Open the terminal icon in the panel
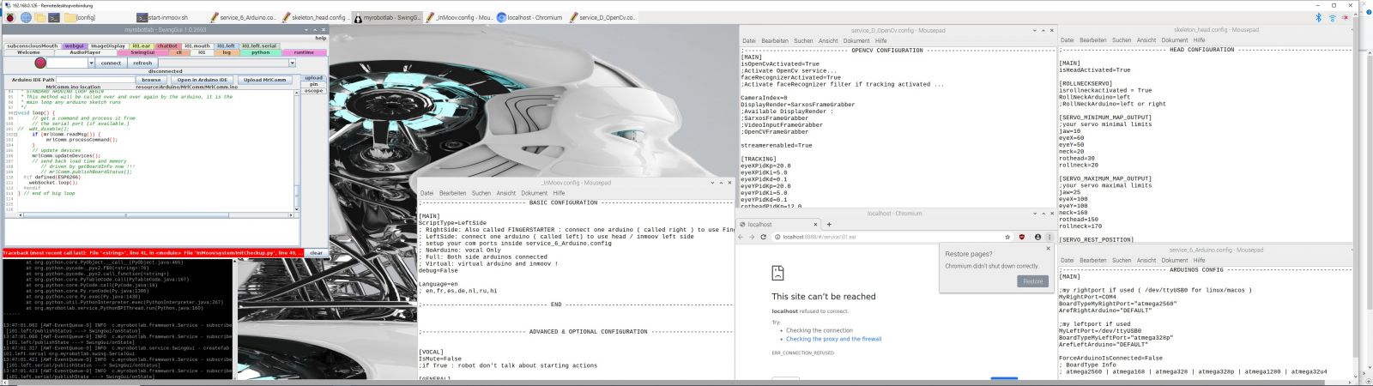Screen dimensions: 1373x386 (54, 17)
